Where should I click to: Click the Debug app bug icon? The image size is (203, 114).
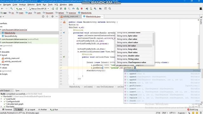point(65,9)
